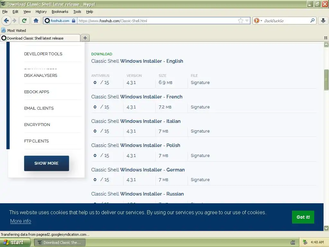
Task: Open the Disk Analysers category
Action: pos(40,75)
